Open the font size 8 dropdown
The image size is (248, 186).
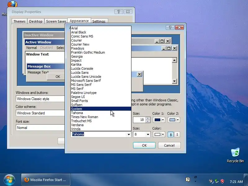click(148, 135)
